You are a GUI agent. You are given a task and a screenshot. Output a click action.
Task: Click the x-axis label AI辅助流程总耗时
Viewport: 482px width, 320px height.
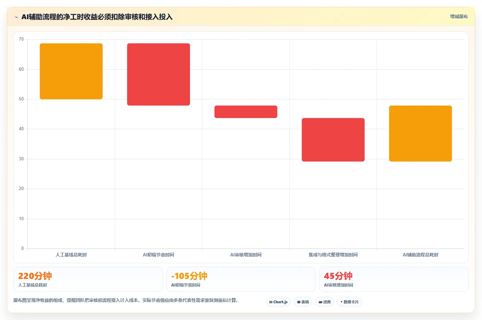click(420, 255)
